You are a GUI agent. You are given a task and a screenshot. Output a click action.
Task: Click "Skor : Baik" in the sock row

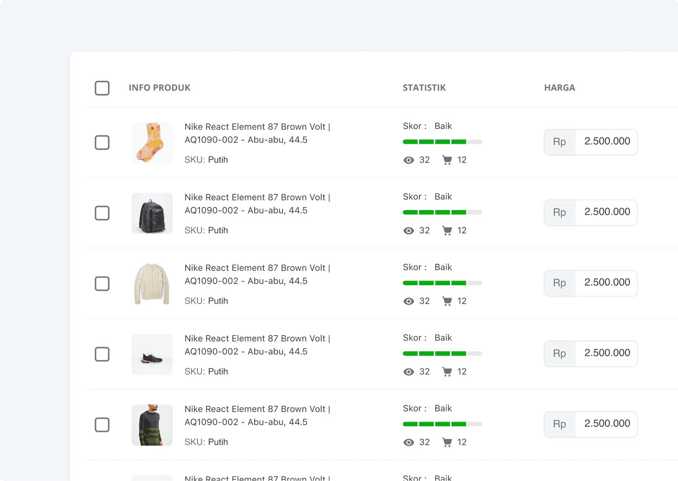point(427,126)
